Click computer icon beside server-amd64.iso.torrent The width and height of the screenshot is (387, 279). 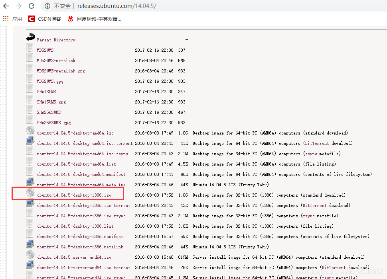30,265
